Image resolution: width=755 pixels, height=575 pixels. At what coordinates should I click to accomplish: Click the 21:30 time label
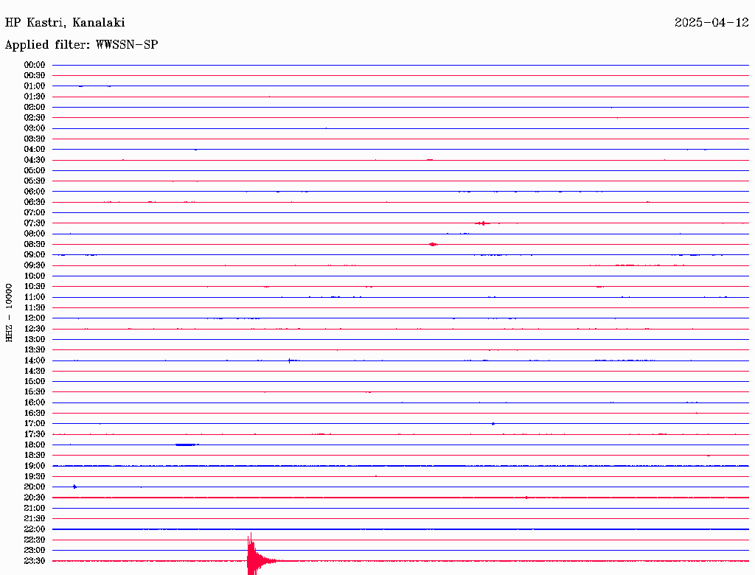coord(35,519)
